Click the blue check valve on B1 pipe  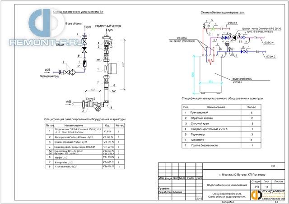[x=242, y=52]
